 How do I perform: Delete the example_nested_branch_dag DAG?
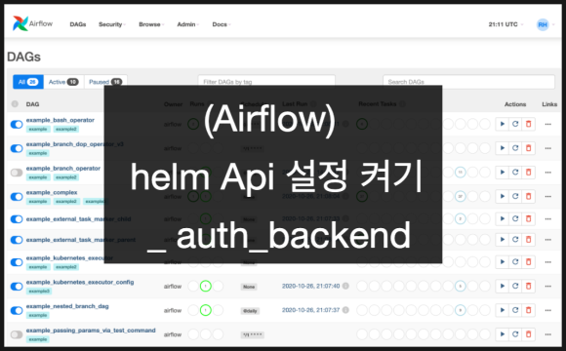tap(529, 310)
